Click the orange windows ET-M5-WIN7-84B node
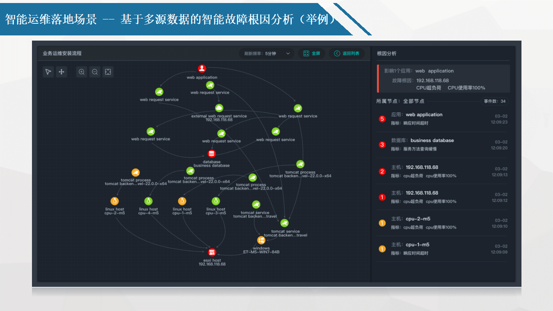 261,240
